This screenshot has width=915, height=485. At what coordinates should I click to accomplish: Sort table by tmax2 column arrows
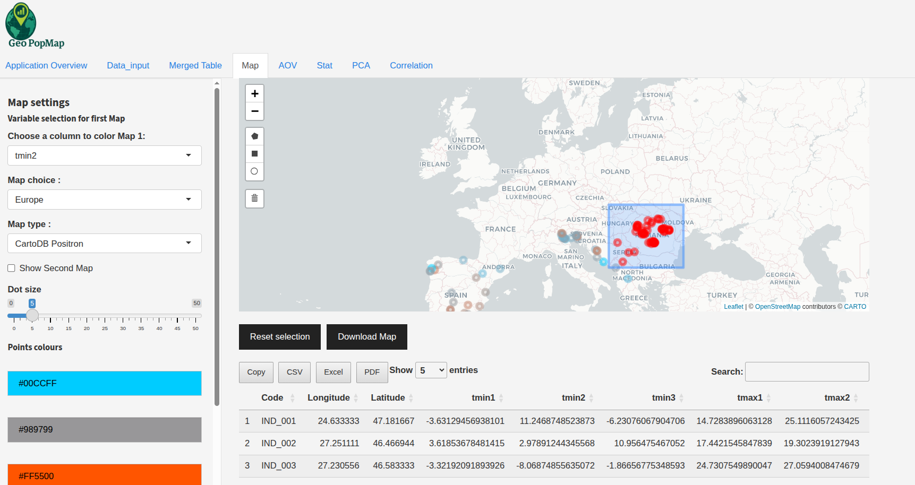pos(856,398)
